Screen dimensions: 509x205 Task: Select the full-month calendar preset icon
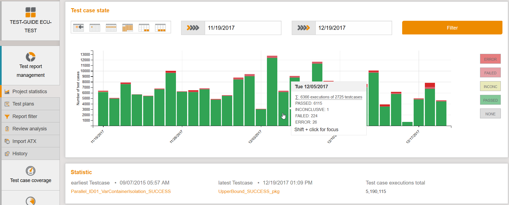(128, 28)
